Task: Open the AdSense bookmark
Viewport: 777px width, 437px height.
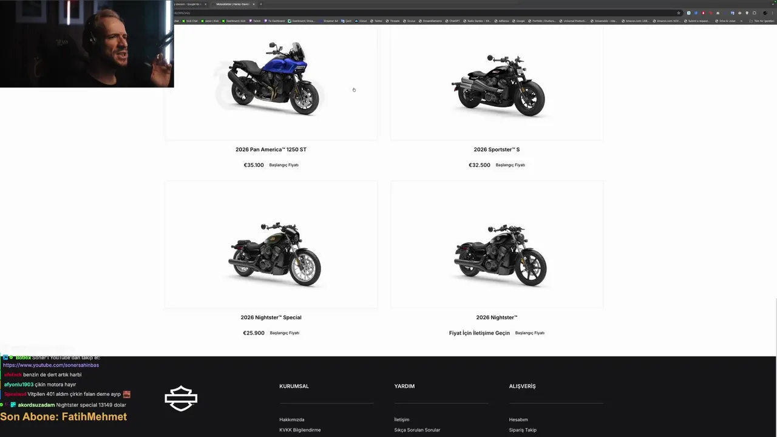Action: 501,21
